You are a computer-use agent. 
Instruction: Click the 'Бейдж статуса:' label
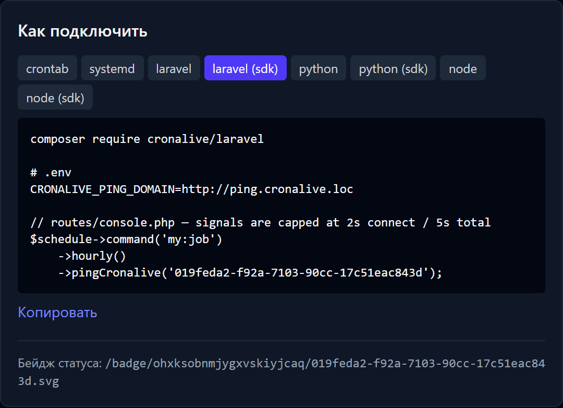[60, 364]
